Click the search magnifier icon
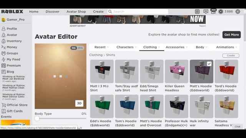The width and height of the screenshot is (246, 138). click(x=110, y=11)
